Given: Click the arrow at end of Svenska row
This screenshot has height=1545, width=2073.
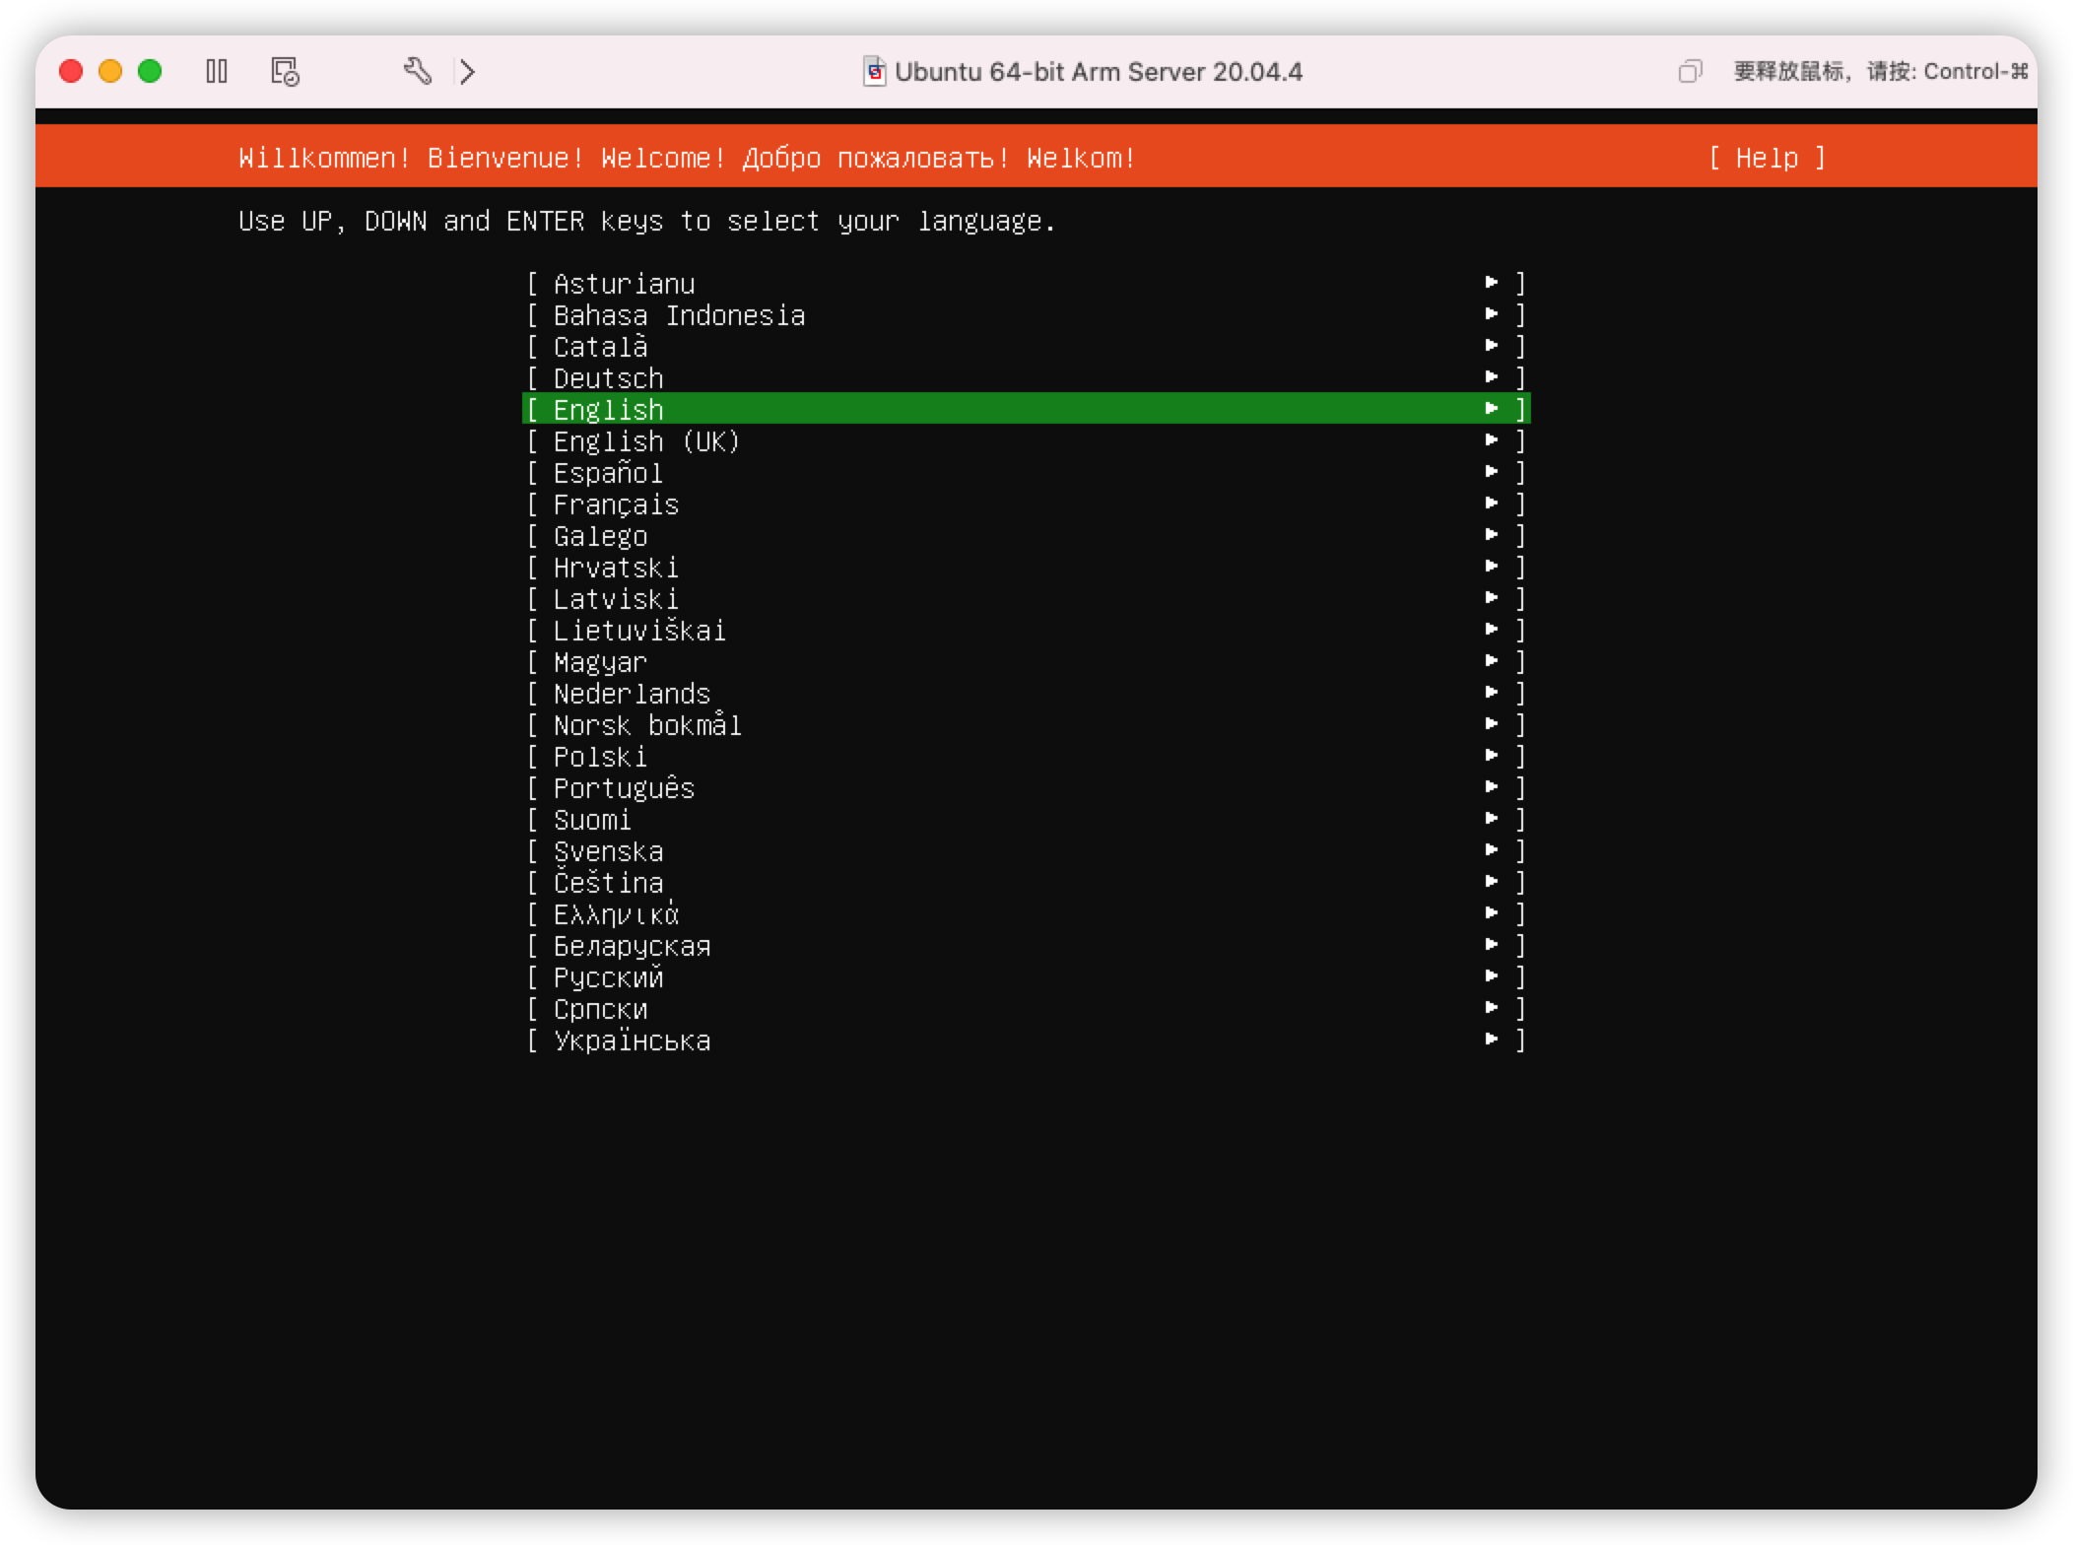Looking at the screenshot, I should coord(1492,850).
